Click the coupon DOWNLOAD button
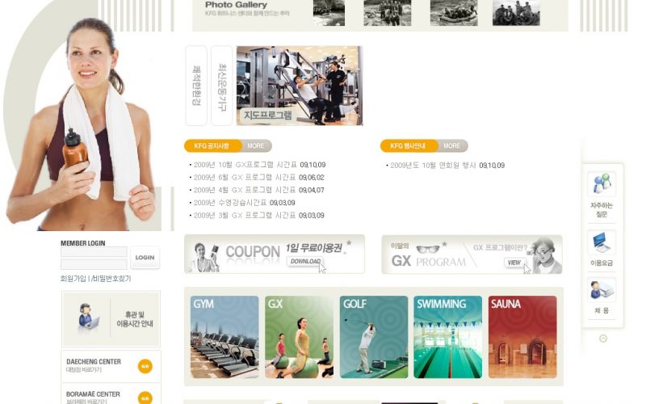 (305, 261)
